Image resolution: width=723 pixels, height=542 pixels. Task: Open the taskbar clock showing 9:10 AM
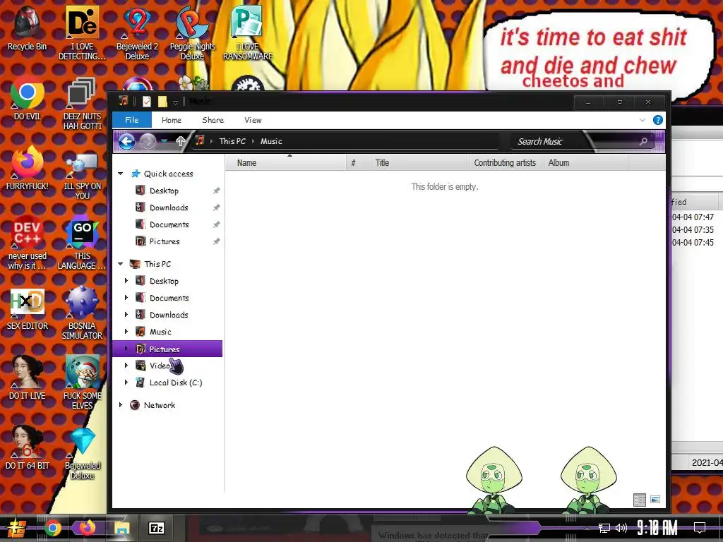tap(657, 528)
